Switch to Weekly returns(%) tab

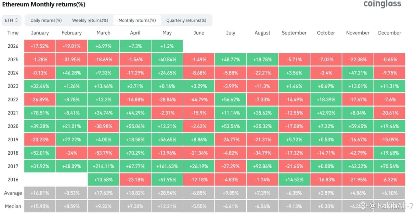pos(90,20)
